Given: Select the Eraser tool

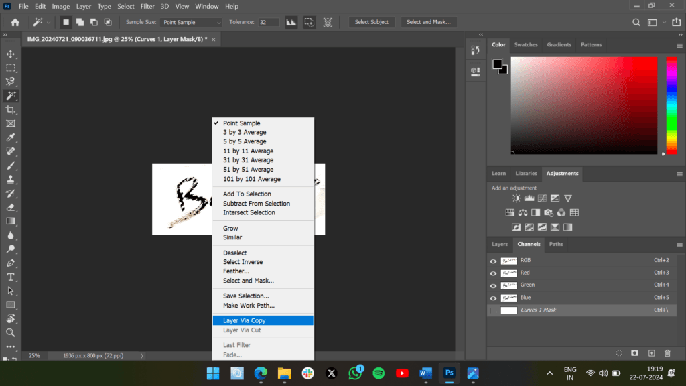Looking at the screenshot, I should click(x=11, y=208).
